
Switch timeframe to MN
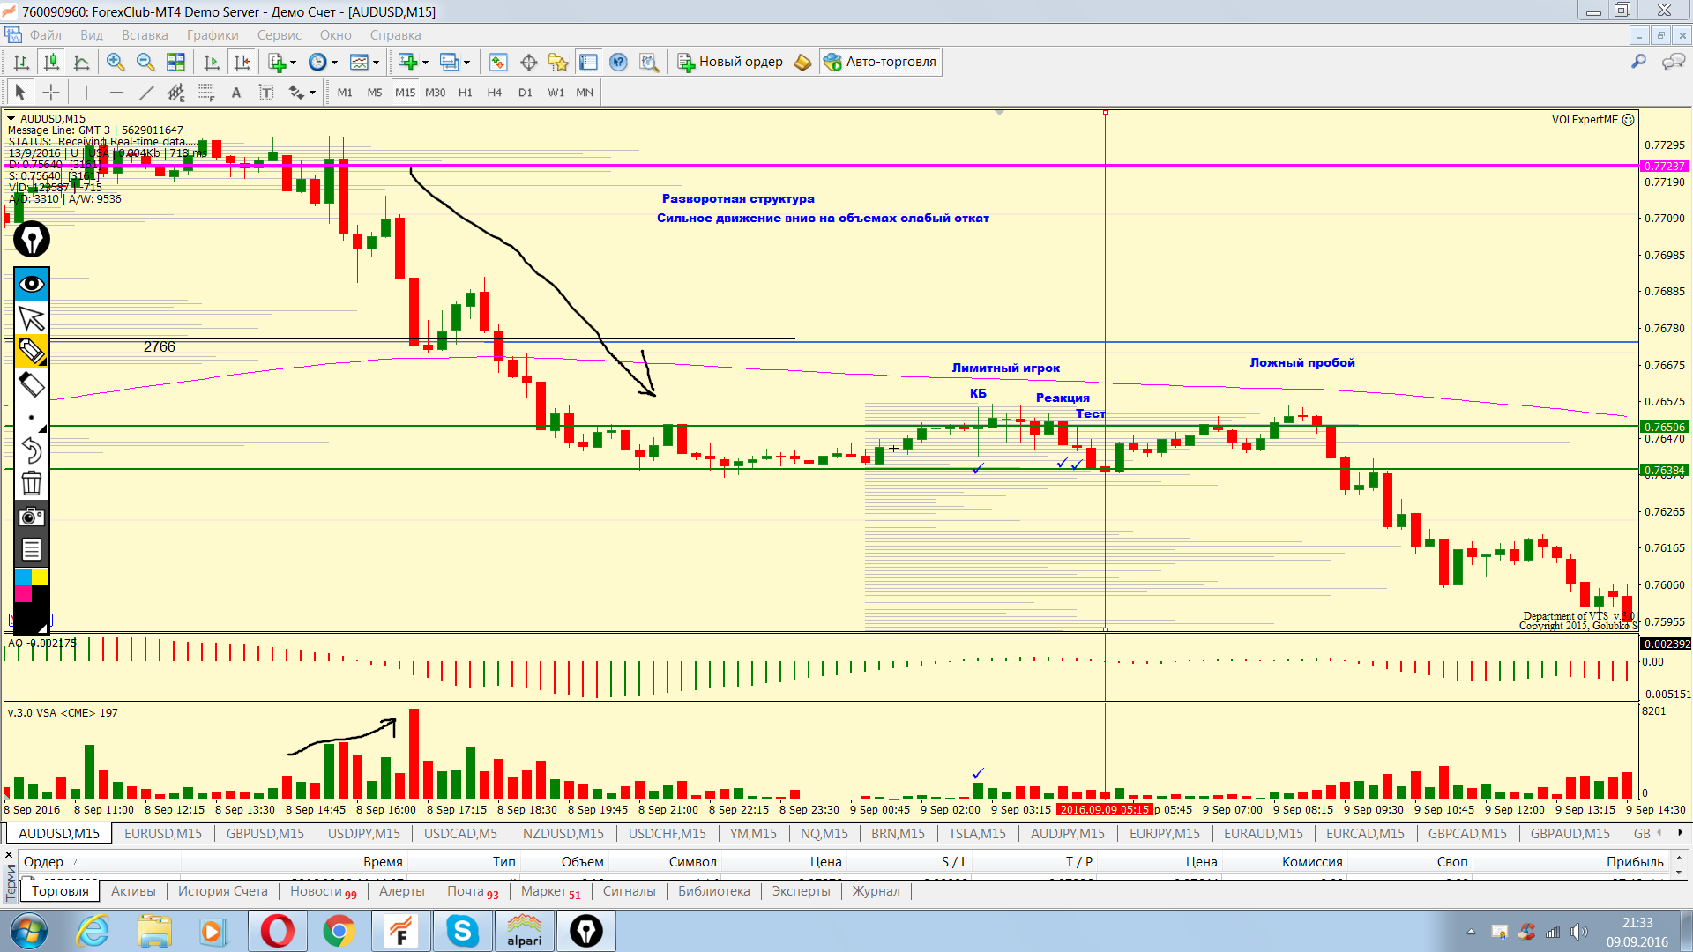click(585, 92)
